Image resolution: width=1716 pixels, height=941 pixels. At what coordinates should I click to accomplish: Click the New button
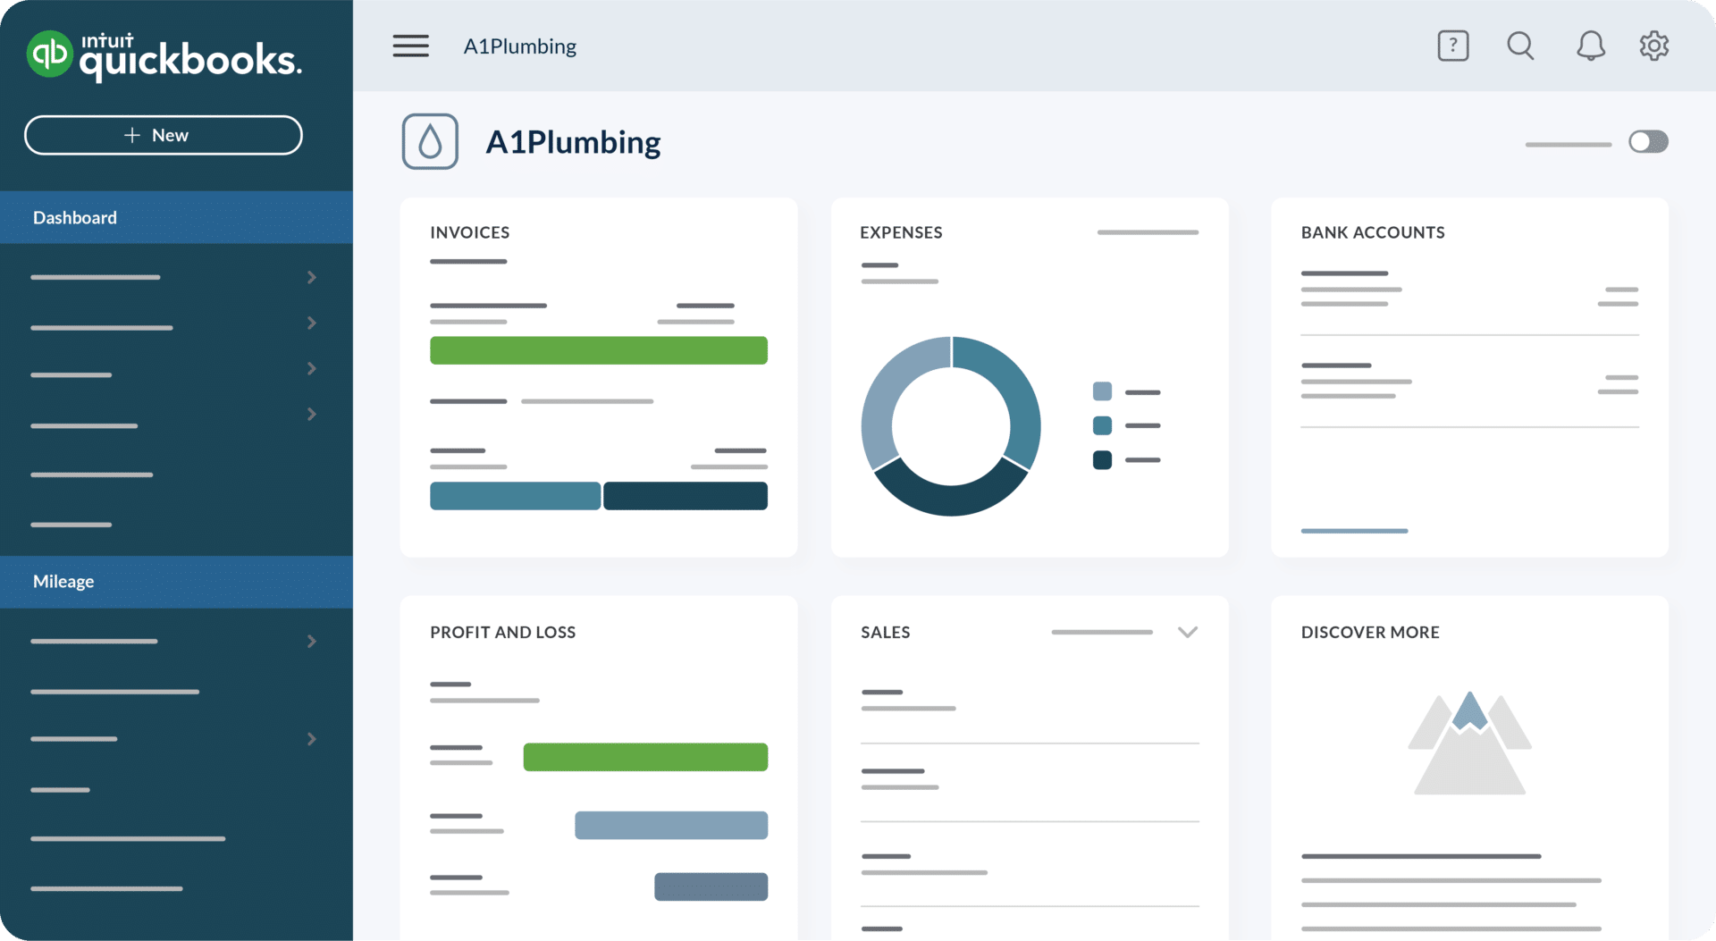tap(164, 135)
